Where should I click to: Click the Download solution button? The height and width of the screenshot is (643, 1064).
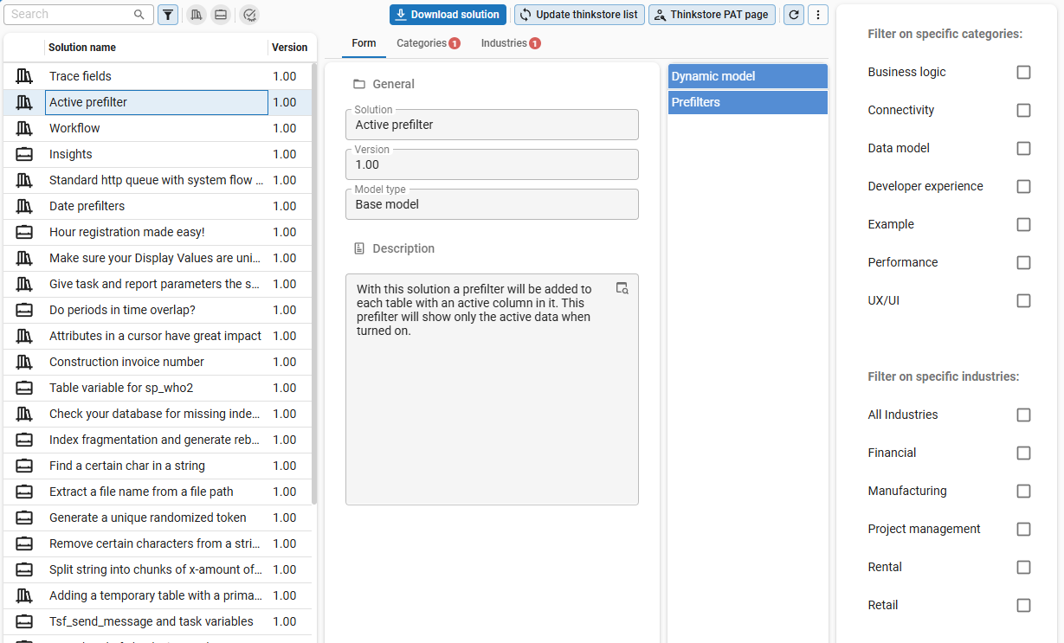click(x=448, y=15)
